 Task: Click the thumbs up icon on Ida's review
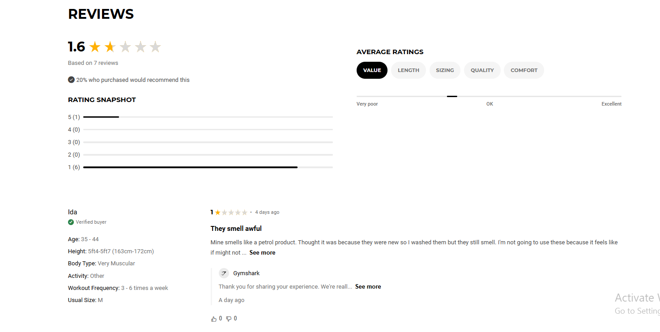pyautogui.click(x=214, y=319)
